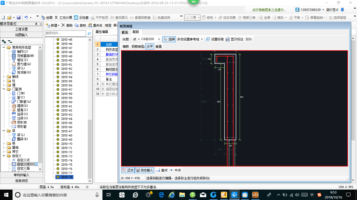Click 局部三维 partial 3D tool
Image resolution: width=357 pixels, height=200 pixels.
click(246, 17)
